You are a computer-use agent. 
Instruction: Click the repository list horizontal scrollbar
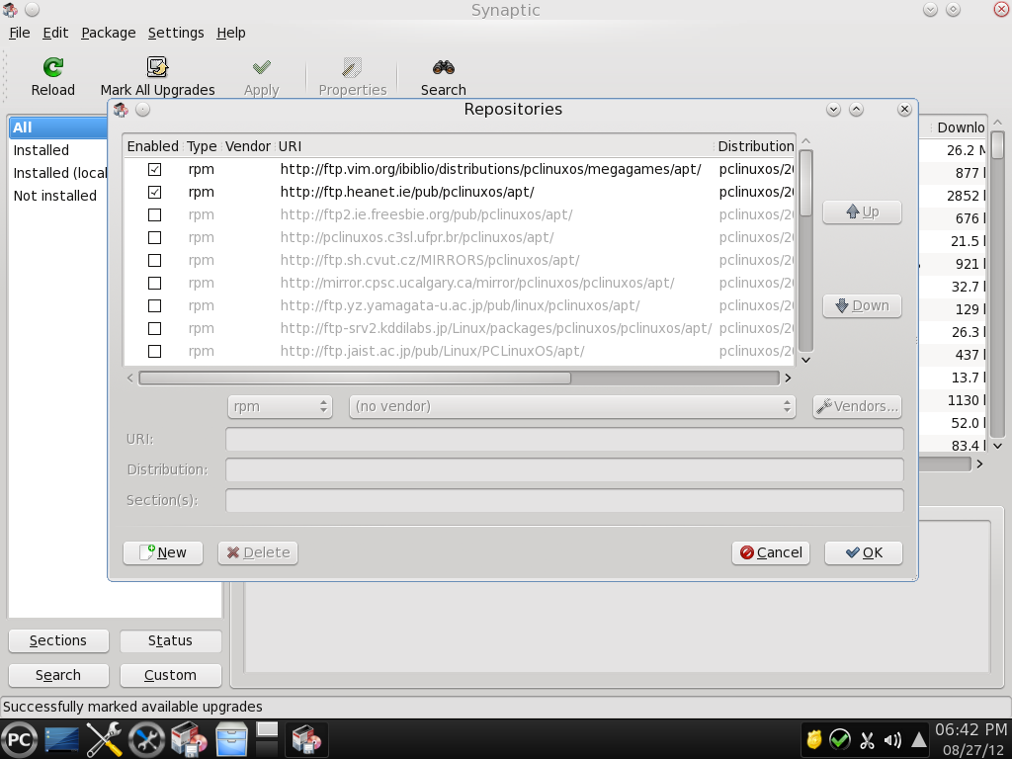[355, 379]
